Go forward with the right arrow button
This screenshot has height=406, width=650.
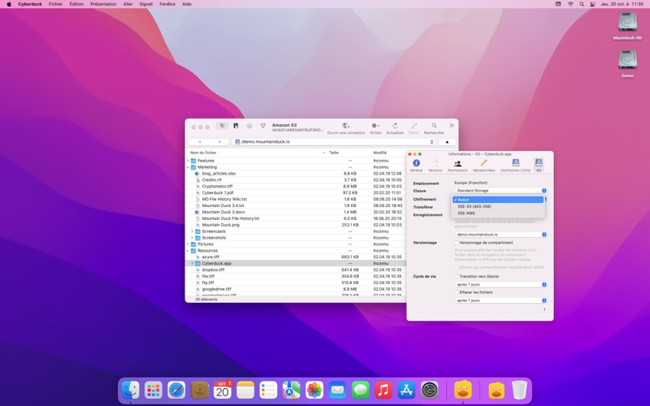click(x=219, y=141)
